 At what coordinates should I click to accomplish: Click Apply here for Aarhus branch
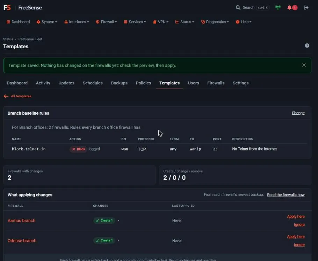[296, 217]
